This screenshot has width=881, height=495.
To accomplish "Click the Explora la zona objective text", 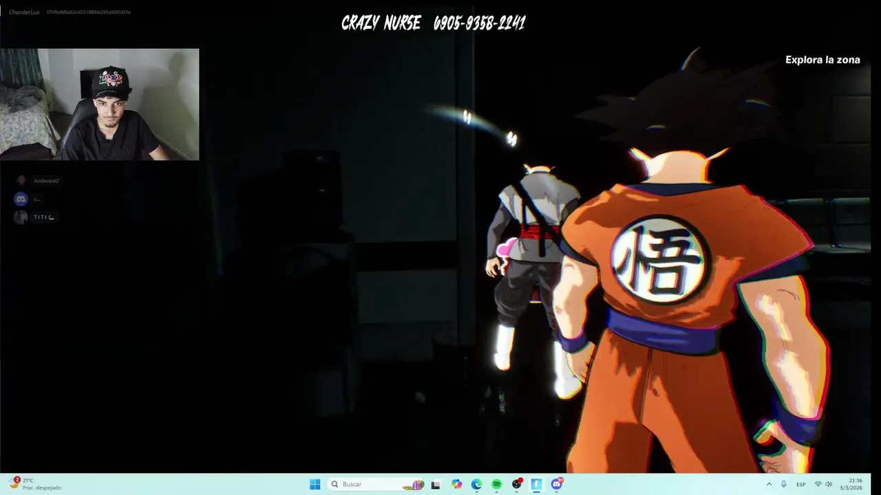I will click(x=822, y=60).
